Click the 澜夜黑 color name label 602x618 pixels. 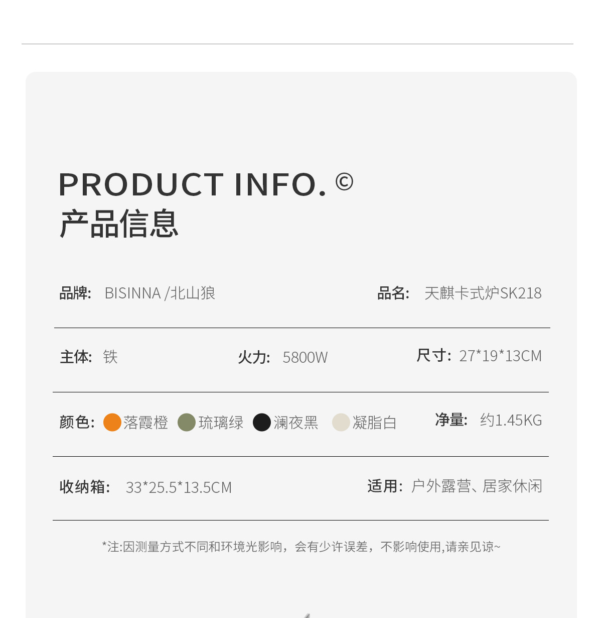tap(296, 423)
